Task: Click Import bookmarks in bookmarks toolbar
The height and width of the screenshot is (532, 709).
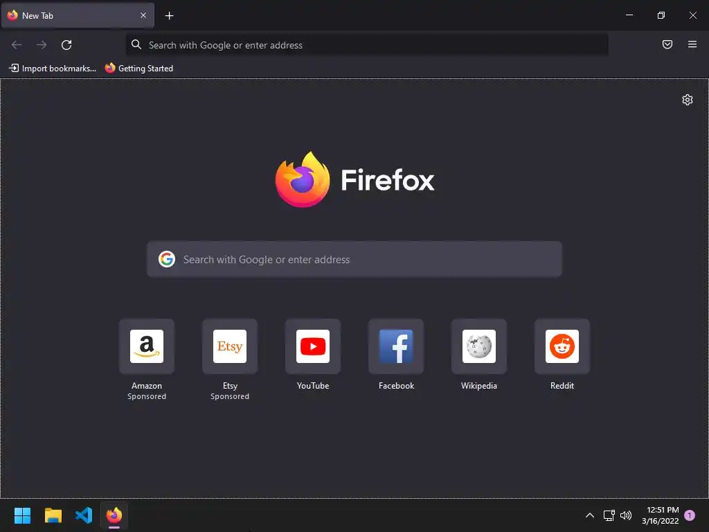Action: click(x=53, y=69)
